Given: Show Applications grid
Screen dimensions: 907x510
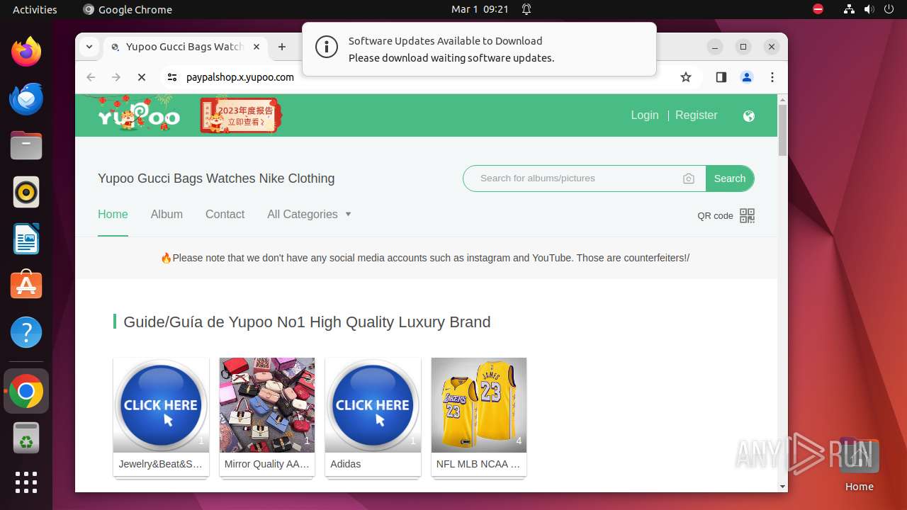Looking at the screenshot, I should pyautogui.click(x=26, y=482).
